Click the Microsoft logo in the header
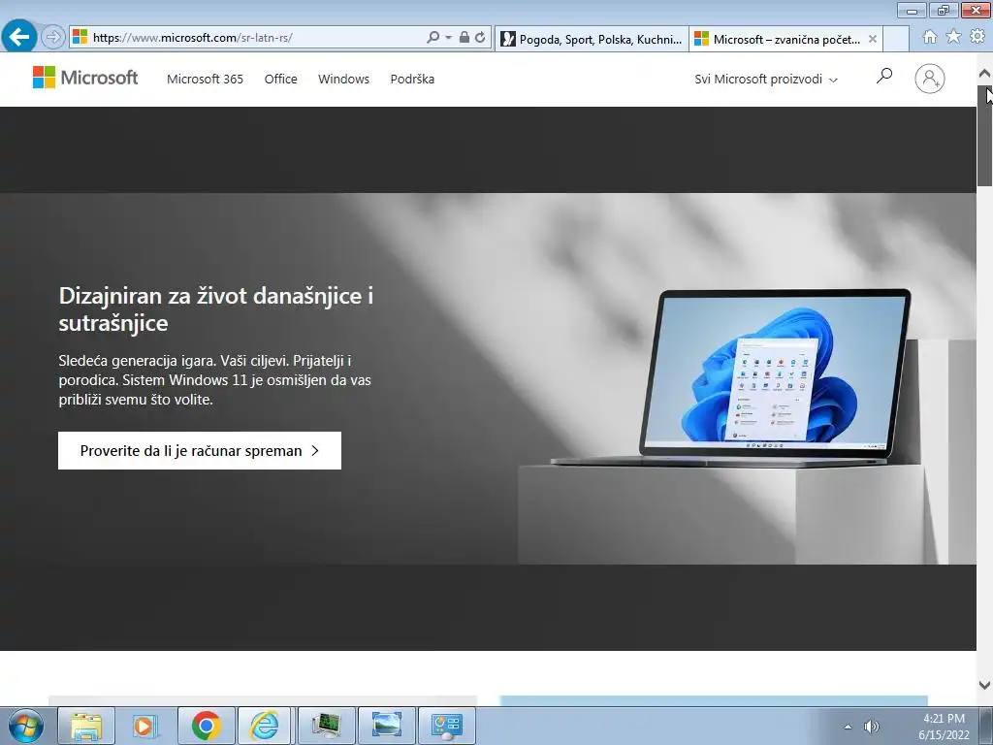The height and width of the screenshot is (745, 993). point(85,78)
